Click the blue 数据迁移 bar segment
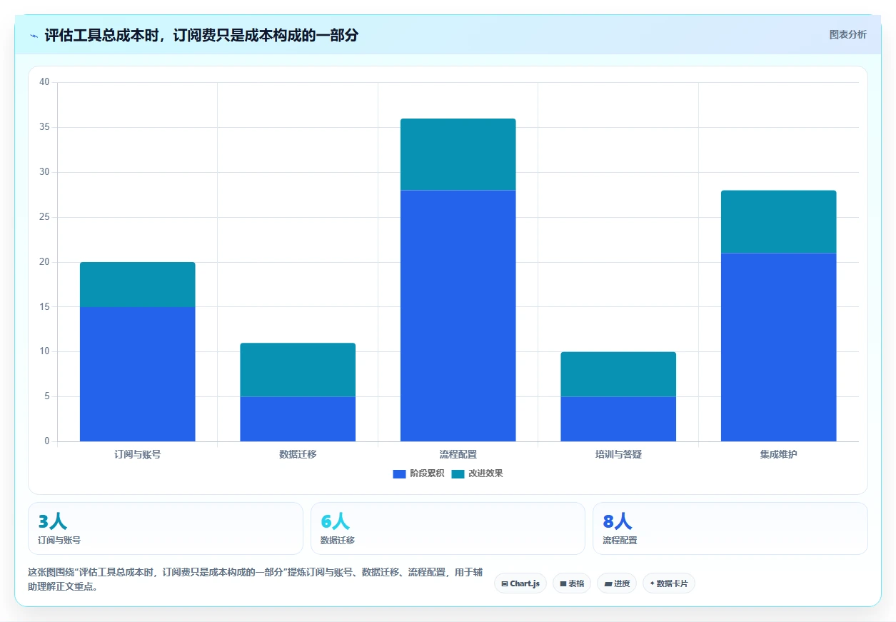This screenshot has height=622, width=896. [298, 419]
